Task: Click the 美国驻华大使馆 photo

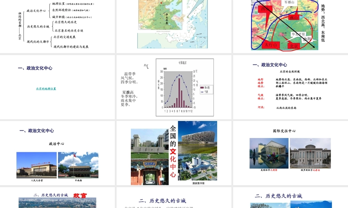Action: [x=269, y=153]
